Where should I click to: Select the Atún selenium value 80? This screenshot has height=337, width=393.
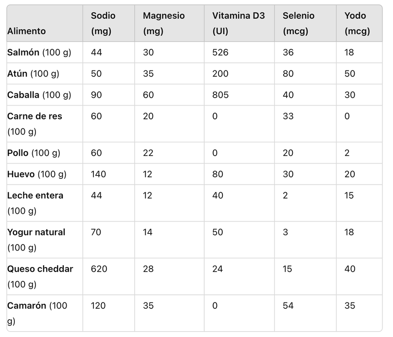(288, 73)
